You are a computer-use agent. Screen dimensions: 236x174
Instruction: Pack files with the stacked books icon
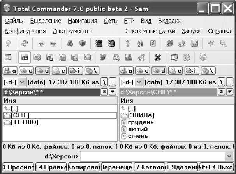(x=99, y=43)
